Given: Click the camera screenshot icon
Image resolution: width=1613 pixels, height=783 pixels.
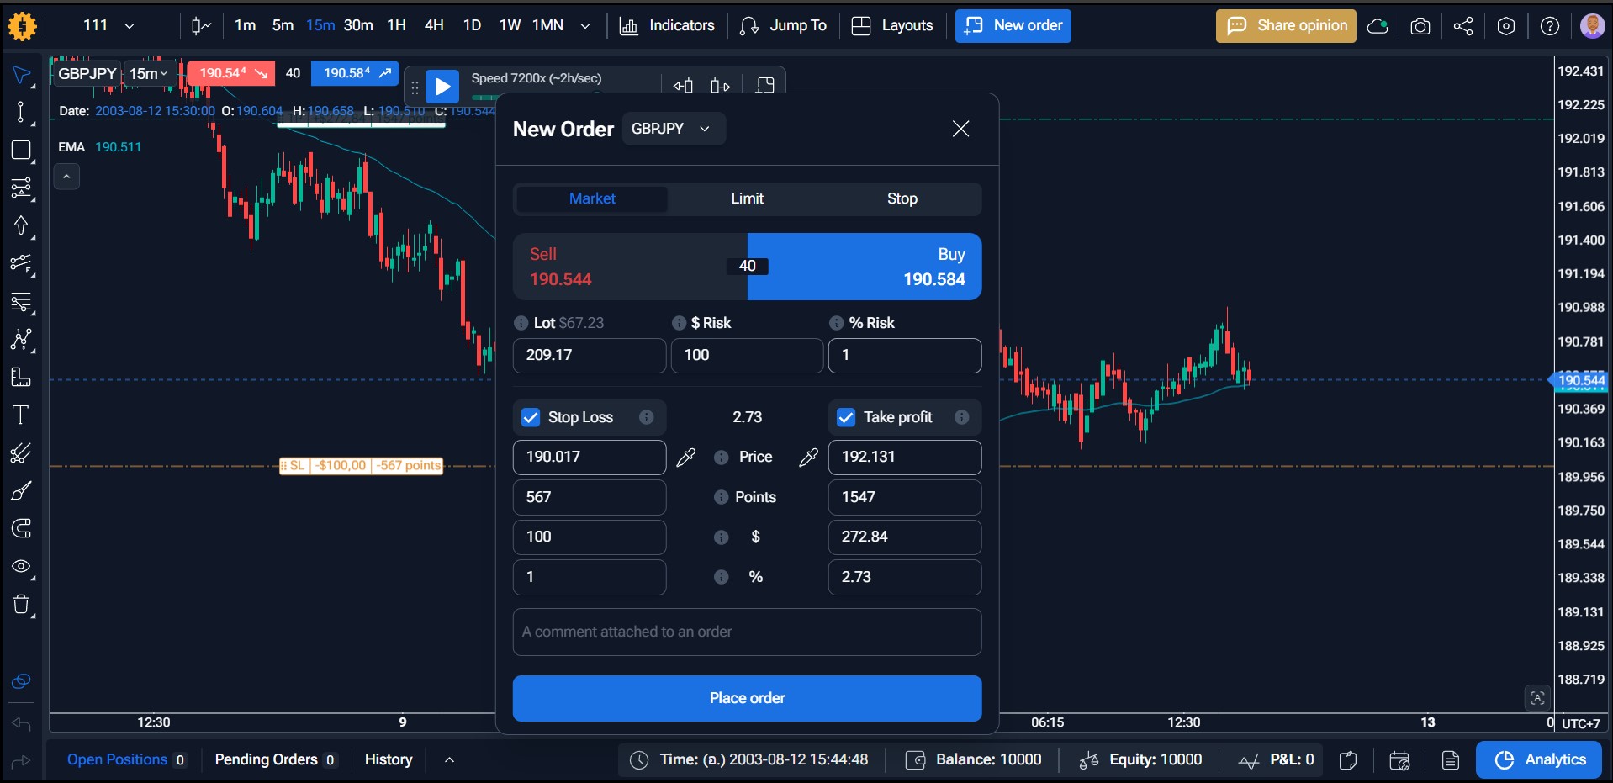Looking at the screenshot, I should 1420,26.
